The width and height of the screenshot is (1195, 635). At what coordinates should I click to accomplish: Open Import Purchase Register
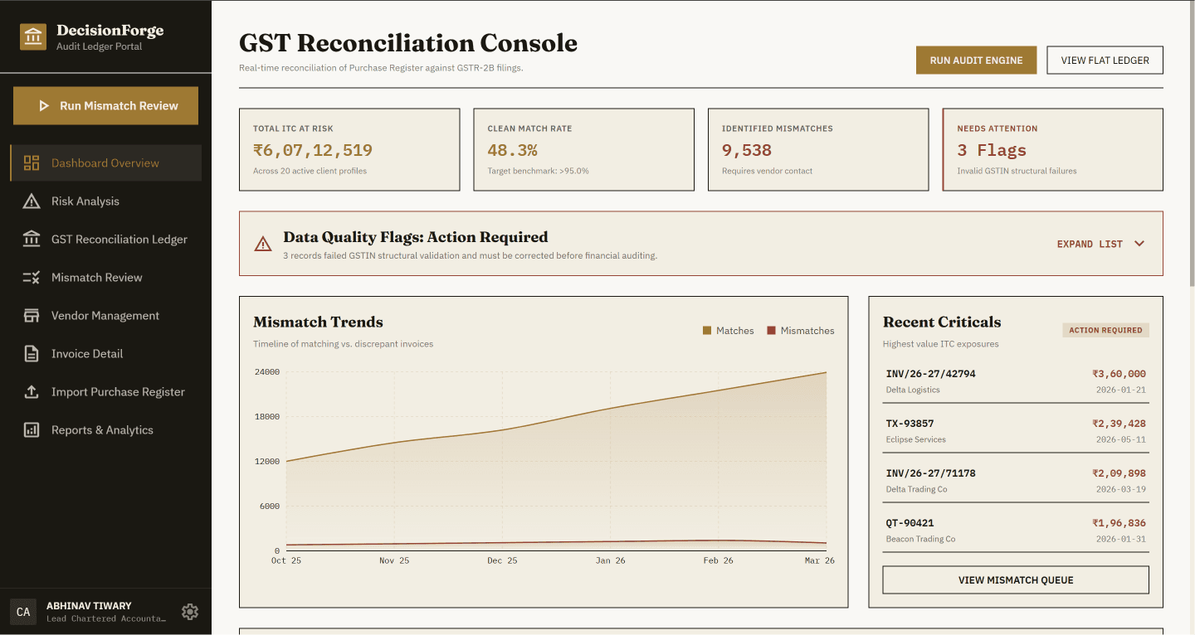click(x=105, y=392)
